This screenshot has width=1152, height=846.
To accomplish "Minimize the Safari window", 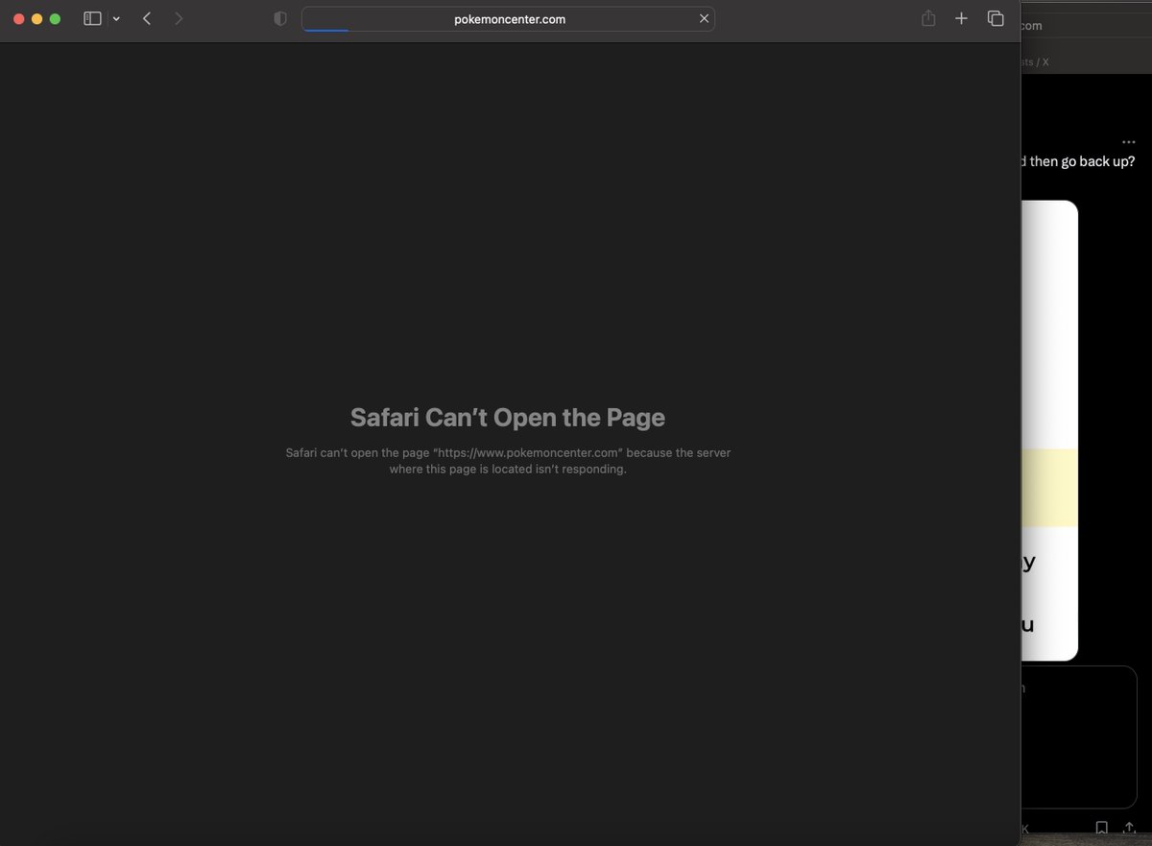I will click(37, 19).
